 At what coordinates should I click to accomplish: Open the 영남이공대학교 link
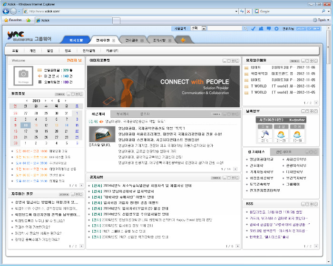261,159
